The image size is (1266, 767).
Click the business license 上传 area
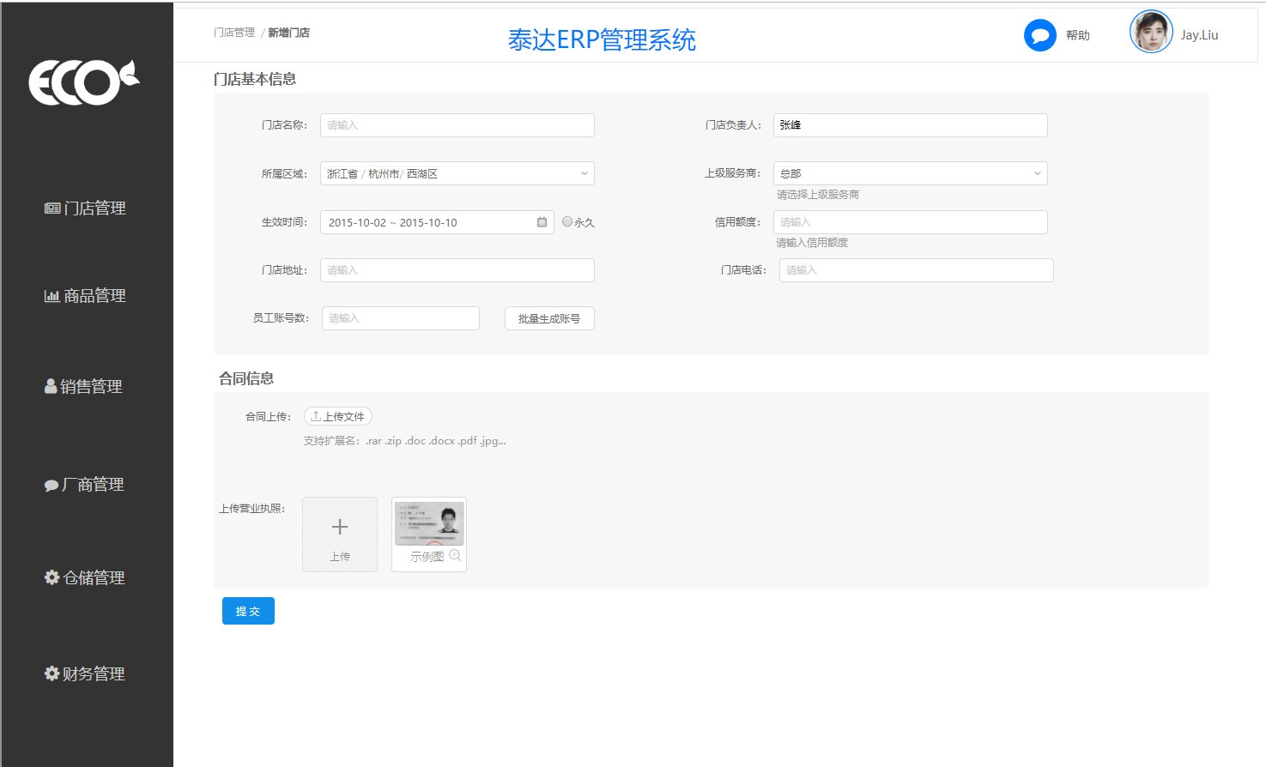click(339, 534)
